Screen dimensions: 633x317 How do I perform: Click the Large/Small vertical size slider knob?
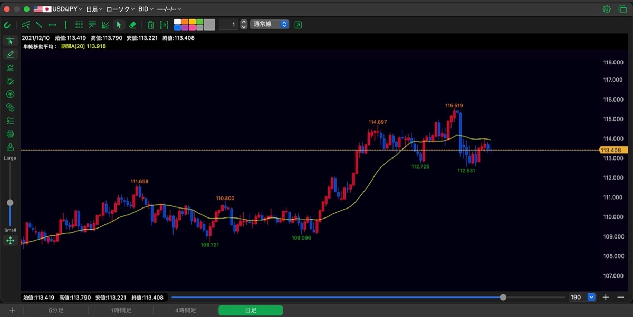pyautogui.click(x=10, y=203)
